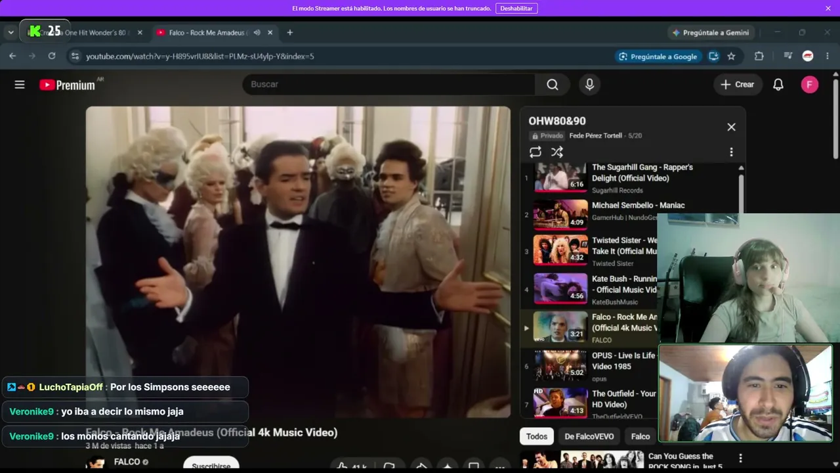Click 'KateBushMusic' channel text
840x473 pixels.
coord(615,302)
